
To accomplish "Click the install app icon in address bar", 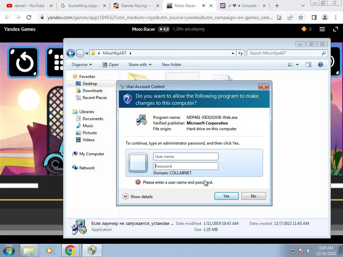I will pos(279,17).
